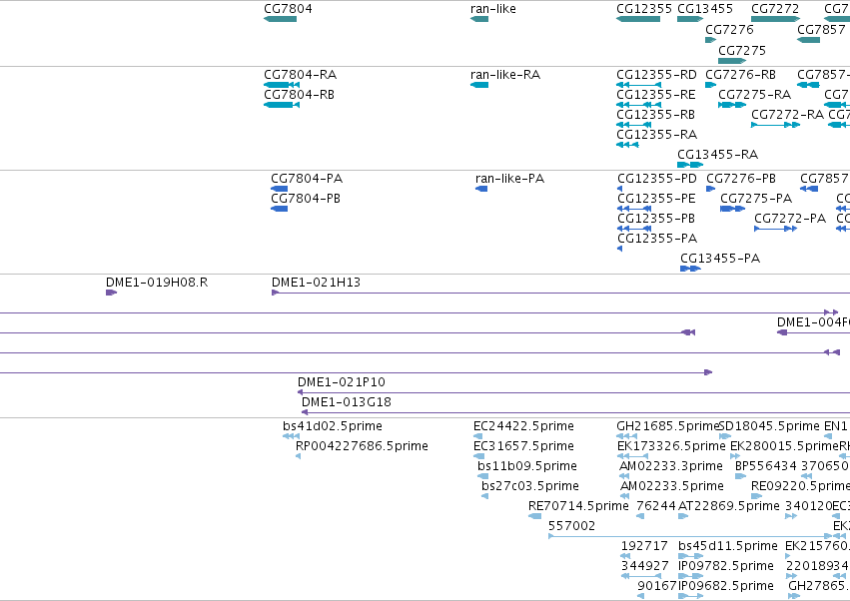Image resolution: width=850 pixels, height=601 pixels.
Task: Select transcript CG12355-RB
Action: click(x=655, y=115)
